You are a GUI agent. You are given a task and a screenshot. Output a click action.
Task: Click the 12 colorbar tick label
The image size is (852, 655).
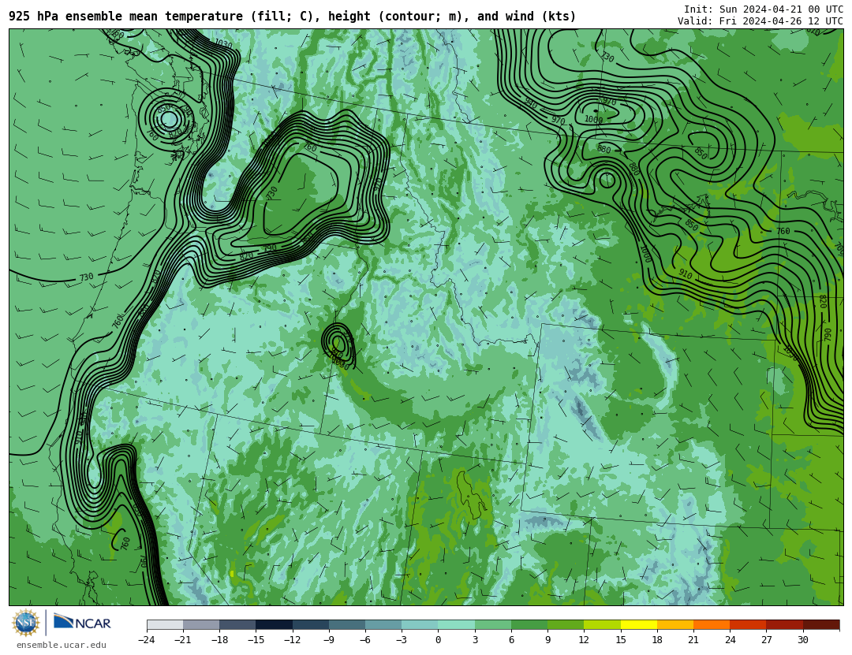coord(584,640)
